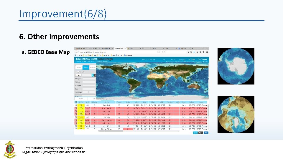The width and height of the screenshot is (283, 159).
Task: Click the Google tab favicon in browser tab strip
Action: click(179, 49)
